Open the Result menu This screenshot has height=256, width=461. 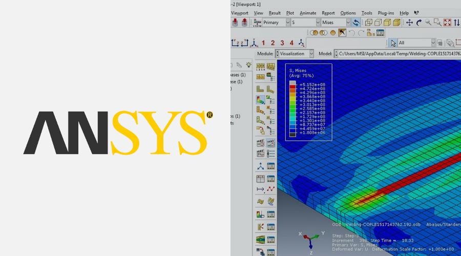(x=275, y=13)
